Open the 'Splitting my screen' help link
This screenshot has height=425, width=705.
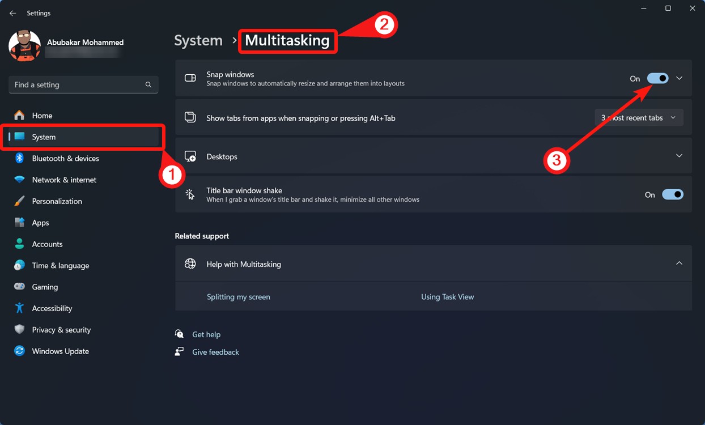click(x=238, y=296)
